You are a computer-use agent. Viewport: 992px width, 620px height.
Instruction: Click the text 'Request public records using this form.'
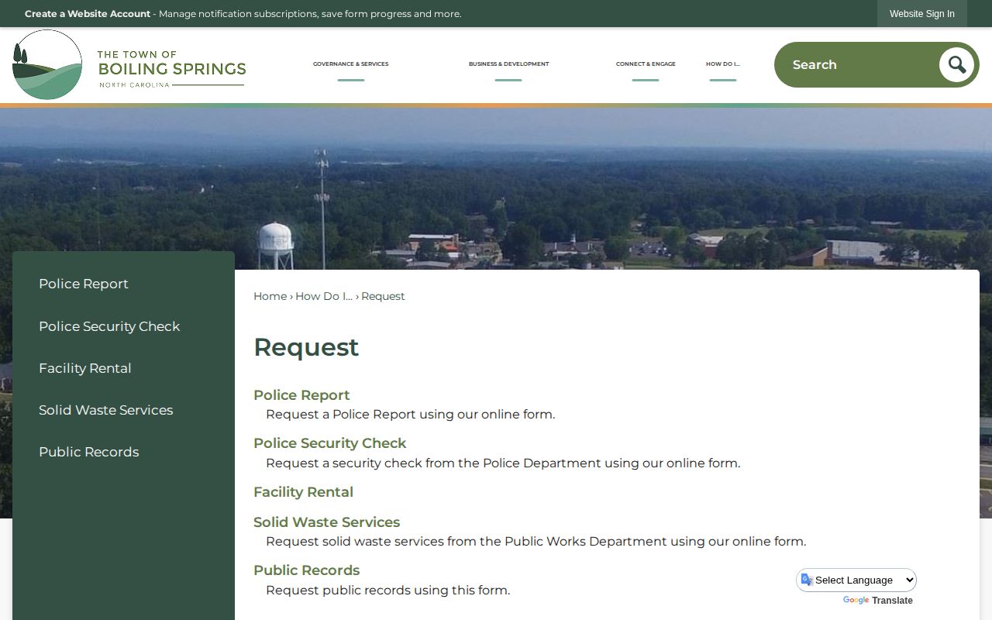point(387,591)
